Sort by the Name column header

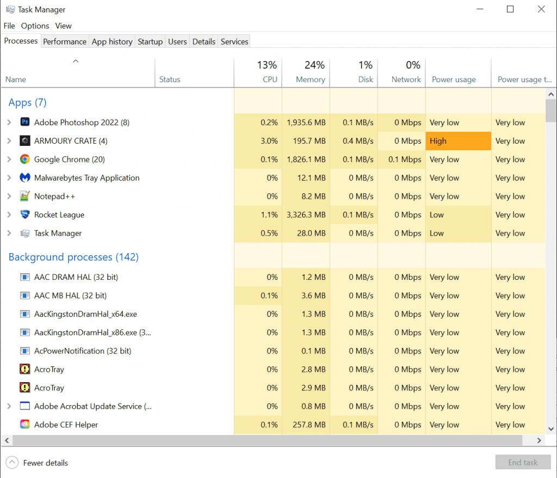click(x=77, y=73)
